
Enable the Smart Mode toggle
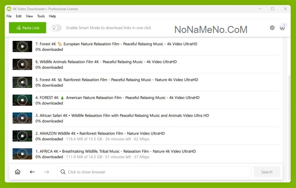(x=56, y=28)
